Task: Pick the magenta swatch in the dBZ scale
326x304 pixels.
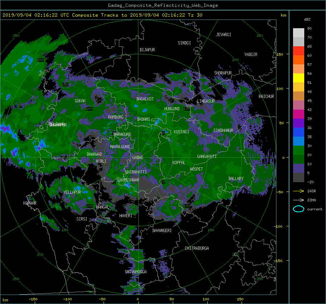Action: pos(298,114)
